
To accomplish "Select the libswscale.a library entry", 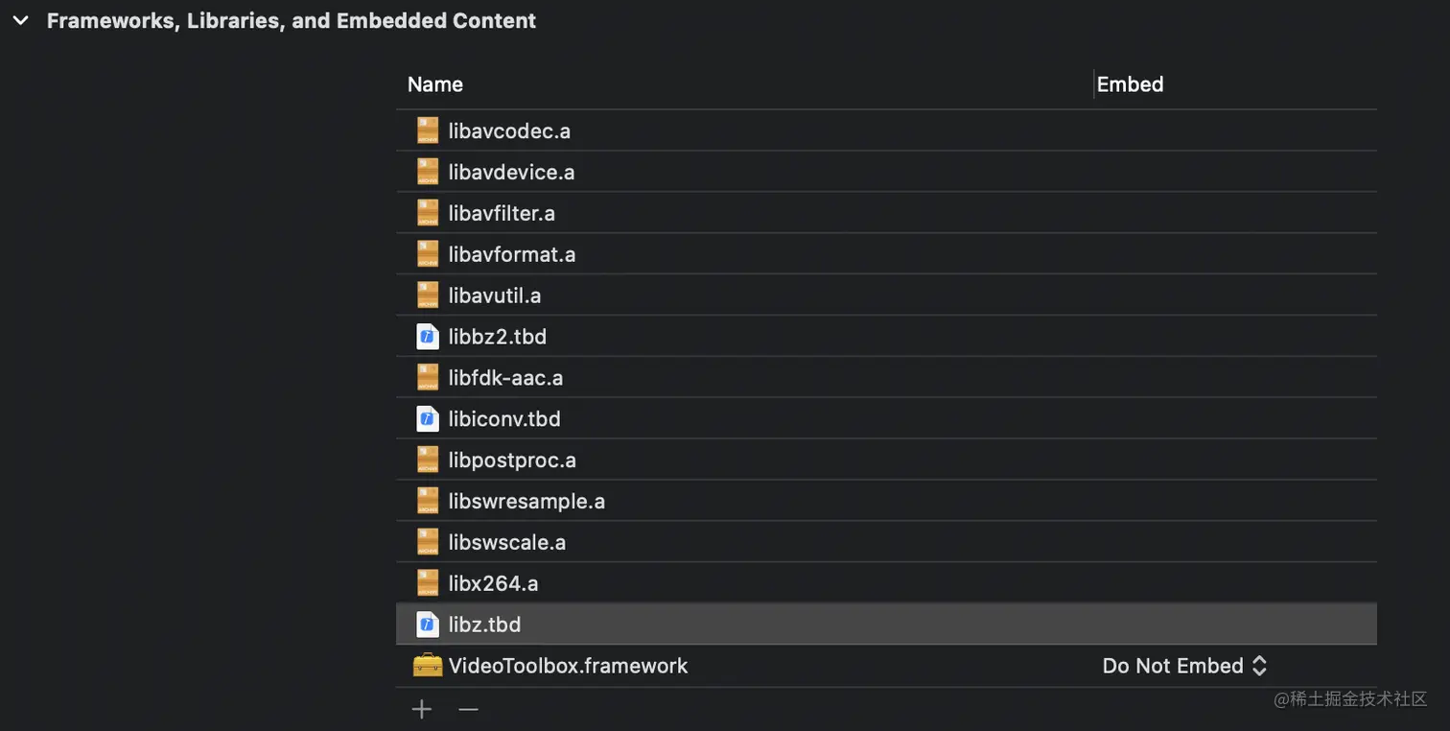I will click(x=507, y=543).
